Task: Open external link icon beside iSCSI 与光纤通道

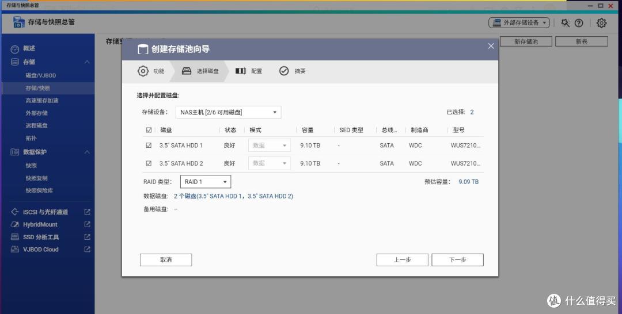Action: [x=88, y=212]
